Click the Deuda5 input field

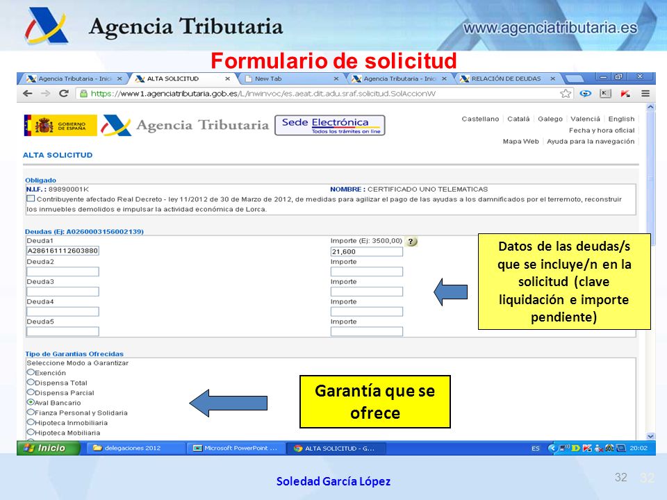coord(63,332)
